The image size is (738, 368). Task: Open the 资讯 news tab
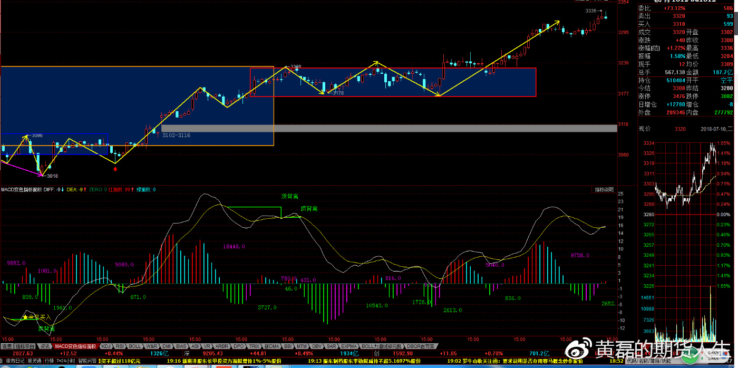[x=46, y=346]
